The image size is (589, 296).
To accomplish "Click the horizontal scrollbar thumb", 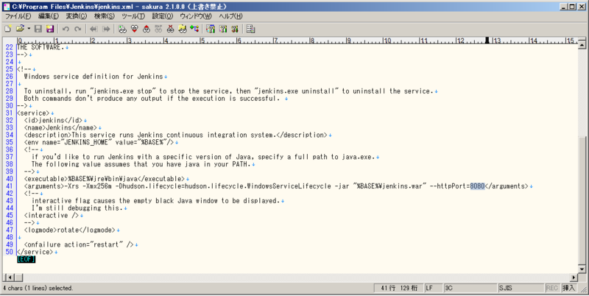I will click(19, 278).
